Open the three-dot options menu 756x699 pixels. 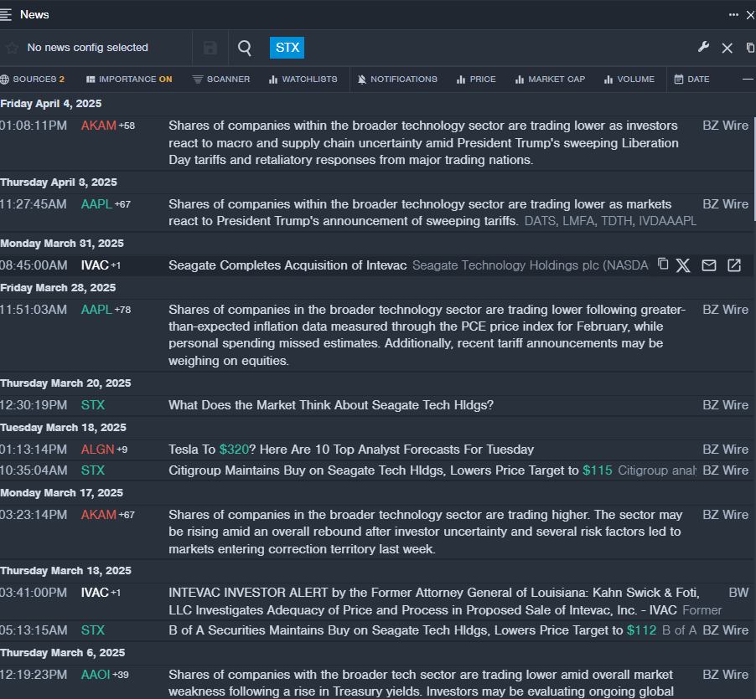pos(733,14)
